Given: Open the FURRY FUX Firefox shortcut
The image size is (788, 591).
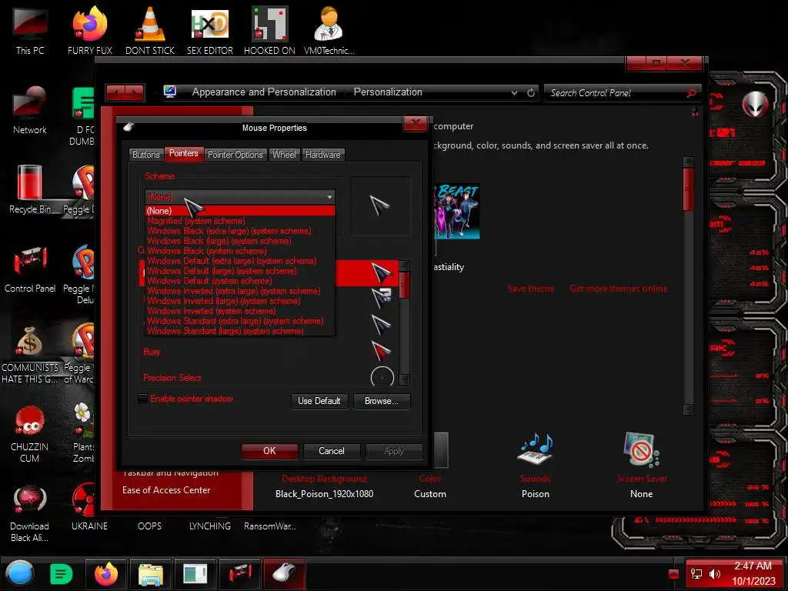Looking at the screenshot, I should [x=90, y=30].
